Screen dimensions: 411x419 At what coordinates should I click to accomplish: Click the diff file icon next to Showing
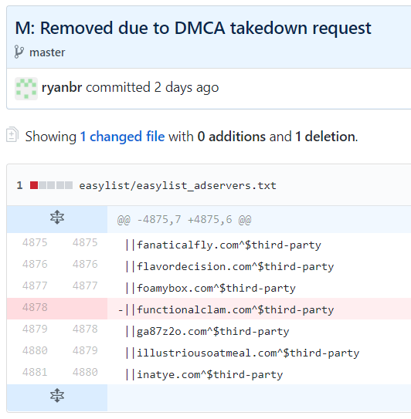[12, 134]
